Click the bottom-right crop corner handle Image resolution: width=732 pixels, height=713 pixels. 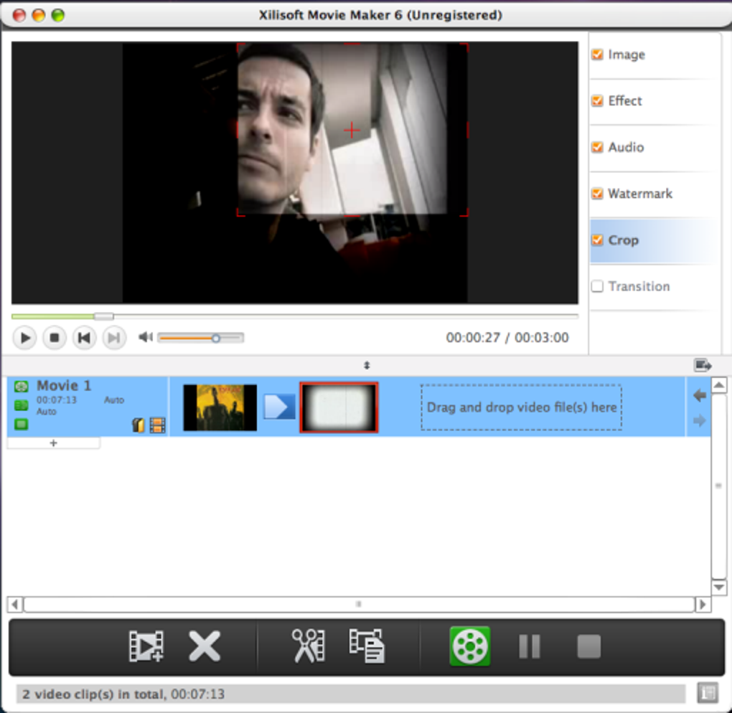click(x=464, y=213)
